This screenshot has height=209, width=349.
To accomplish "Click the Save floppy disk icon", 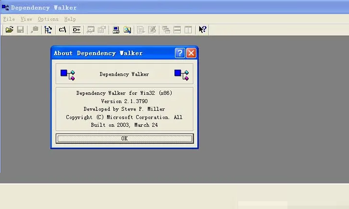I will 20,30.
